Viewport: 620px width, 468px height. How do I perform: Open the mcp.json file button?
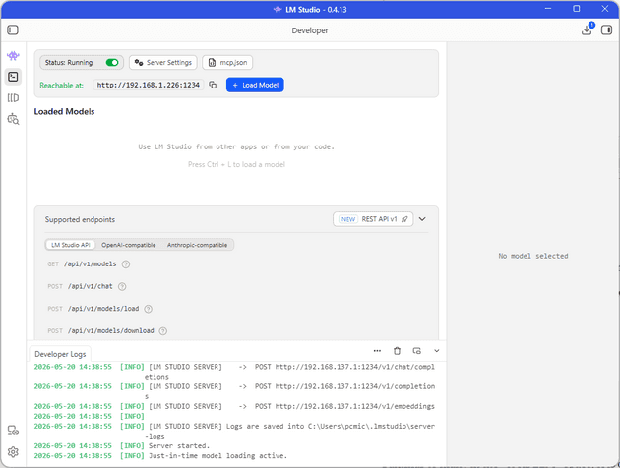pyautogui.click(x=227, y=62)
